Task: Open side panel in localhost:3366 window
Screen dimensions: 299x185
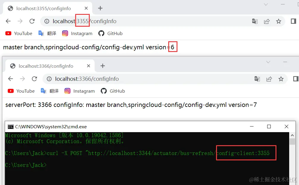Action: tap(296, 79)
